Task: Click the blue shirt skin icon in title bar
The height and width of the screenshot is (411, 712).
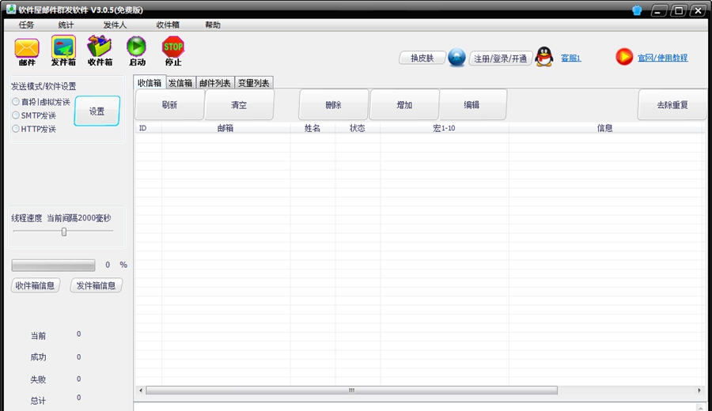Action: coord(637,10)
